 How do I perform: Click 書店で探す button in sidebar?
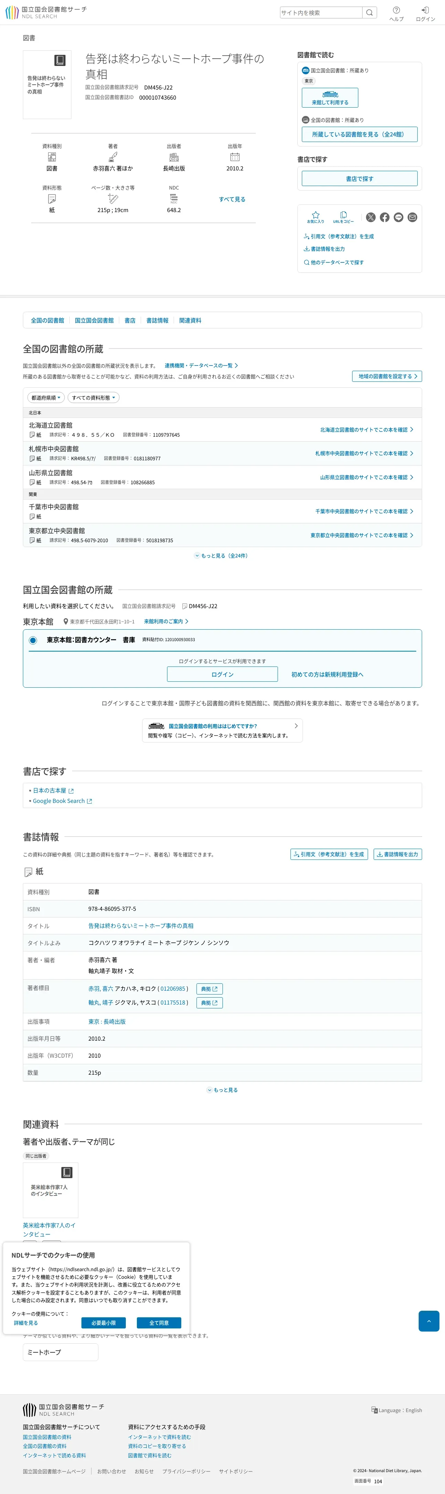coord(359,179)
